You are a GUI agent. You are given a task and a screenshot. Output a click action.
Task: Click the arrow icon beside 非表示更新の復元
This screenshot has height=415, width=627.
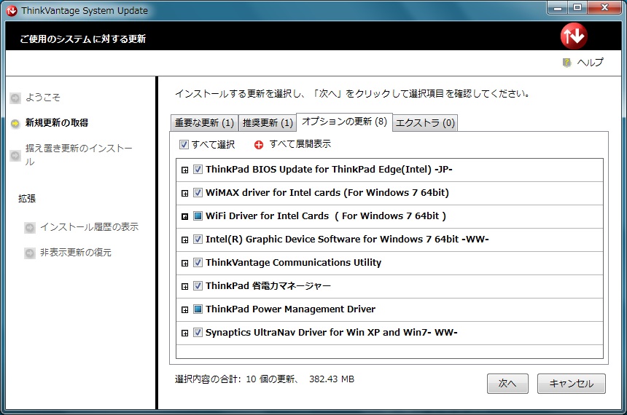pos(30,253)
